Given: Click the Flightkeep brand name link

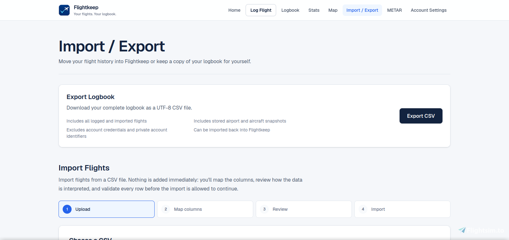Looking at the screenshot, I should (x=86, y=7).
